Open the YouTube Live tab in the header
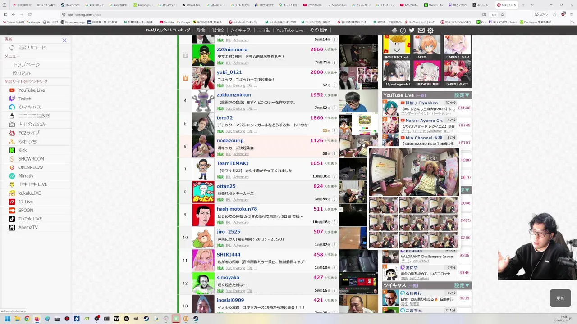The image size is (577, 324). coord(290,30)
